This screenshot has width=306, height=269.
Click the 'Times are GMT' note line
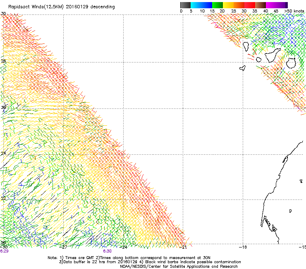(x=129, y=258)
